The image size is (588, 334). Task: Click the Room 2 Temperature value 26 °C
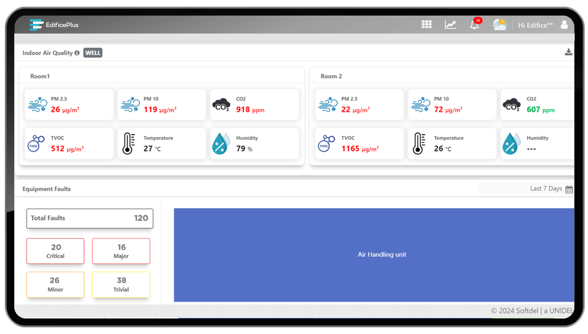tap(443, 149)
